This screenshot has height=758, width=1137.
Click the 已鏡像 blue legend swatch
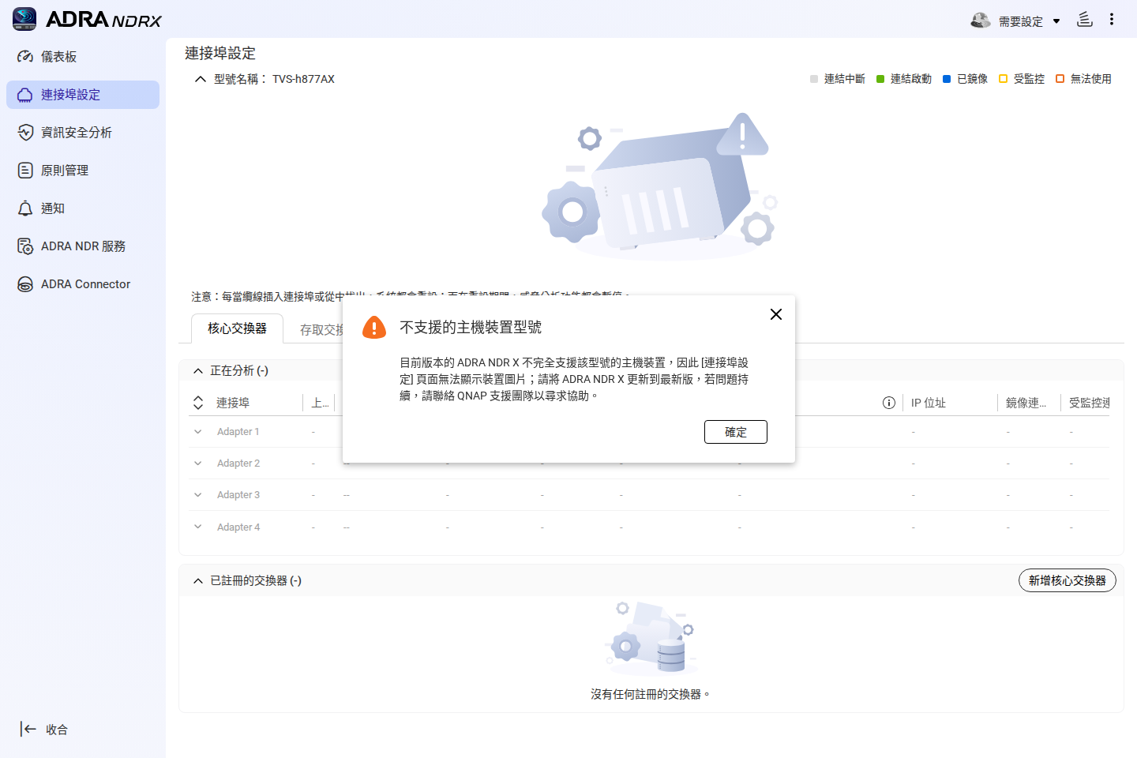(x=947, y=79)
